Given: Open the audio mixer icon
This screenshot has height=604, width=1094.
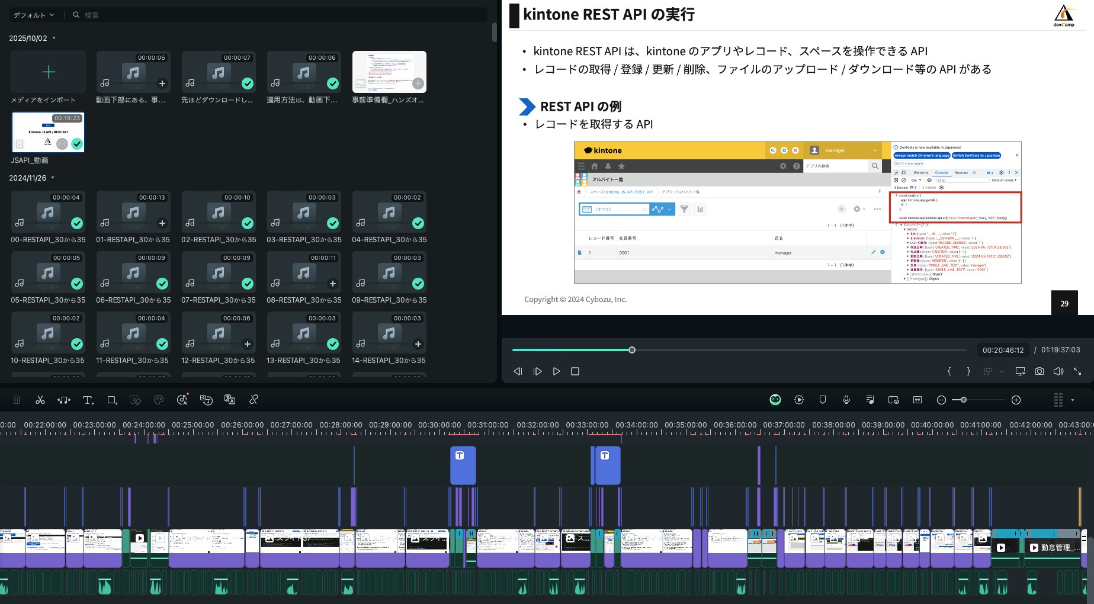Looking at the screenshot, I should pyautogui.click(x=870, y=400).
